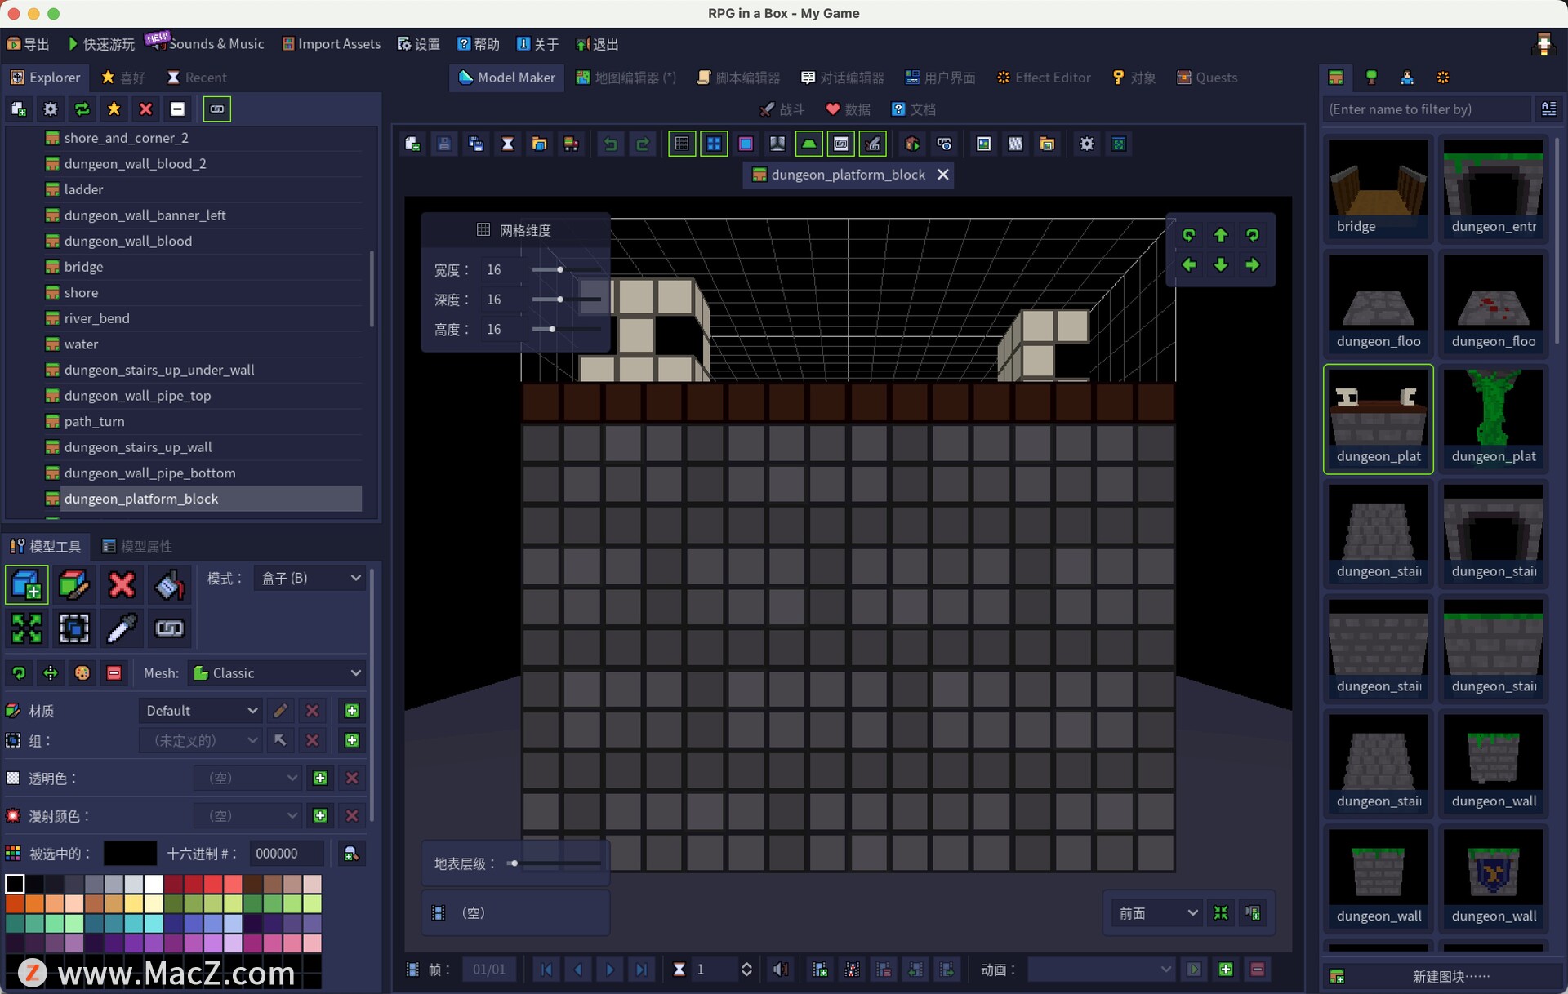This screenshot has width=1568, height=994.
Task: Click Sounds & Music button
Action: tap(207, 44)
